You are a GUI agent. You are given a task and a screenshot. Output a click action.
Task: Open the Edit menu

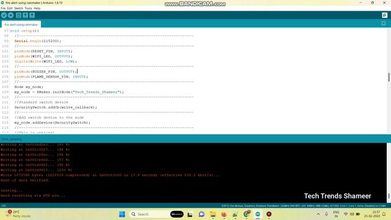10,8
